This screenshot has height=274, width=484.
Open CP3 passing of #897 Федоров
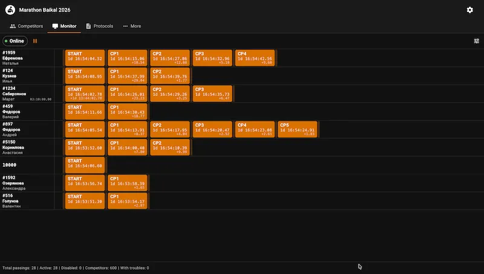212,129
